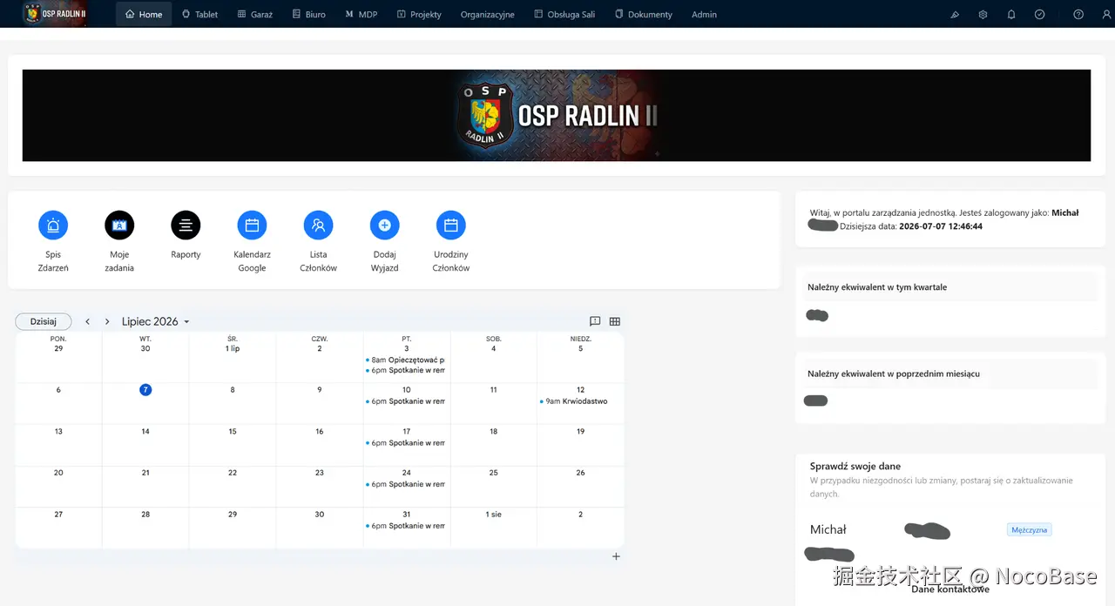Image resolution: width=1115 pixels, height=606 pixels.
Task: Open the 8am Opieczętować event on July 3
Action: pos(406,360)
